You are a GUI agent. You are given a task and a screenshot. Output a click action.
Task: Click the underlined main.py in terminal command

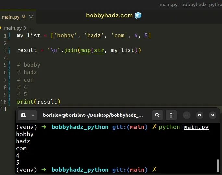pos(196,127)
